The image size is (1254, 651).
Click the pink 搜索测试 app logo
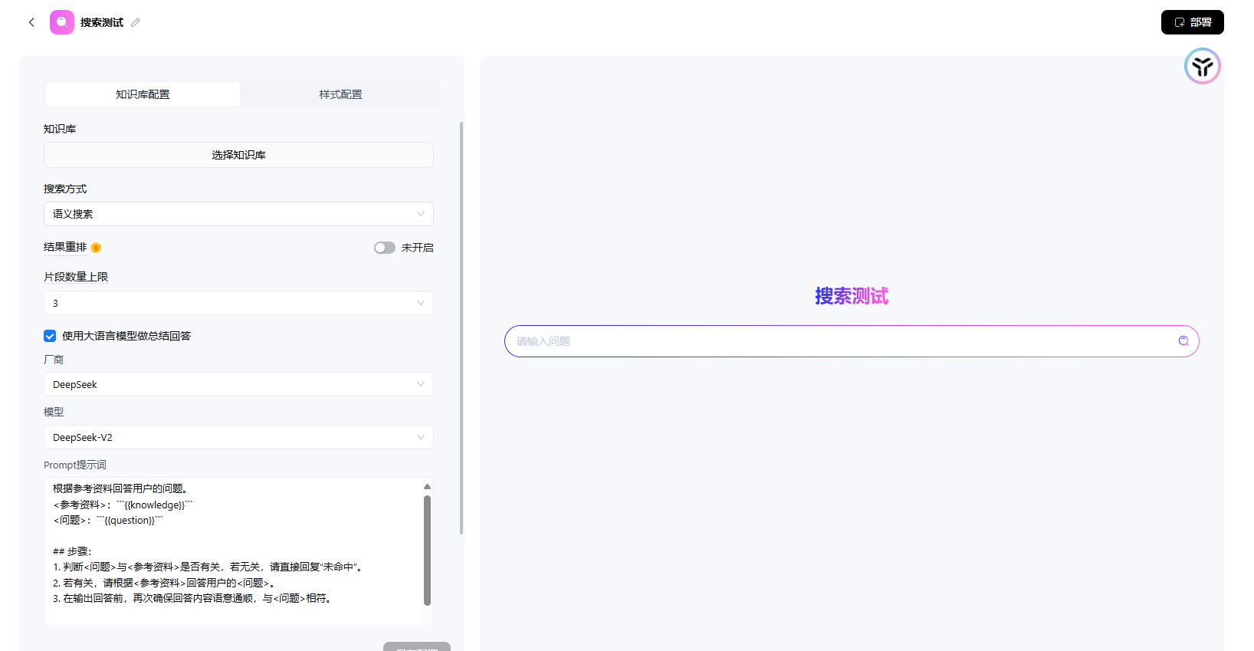[x=62, y=22]
